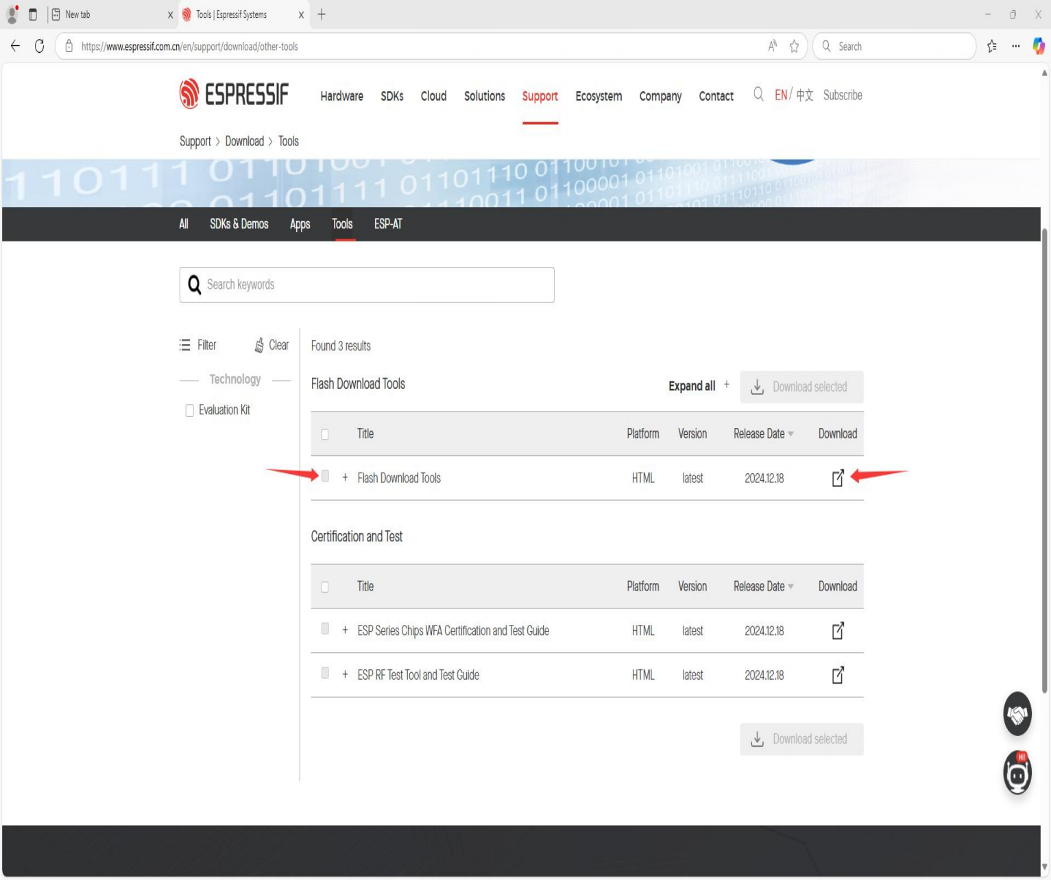Click the site search magnifier icon
Viewport: 1051px width, 880px height.
[x=758, y=95]
